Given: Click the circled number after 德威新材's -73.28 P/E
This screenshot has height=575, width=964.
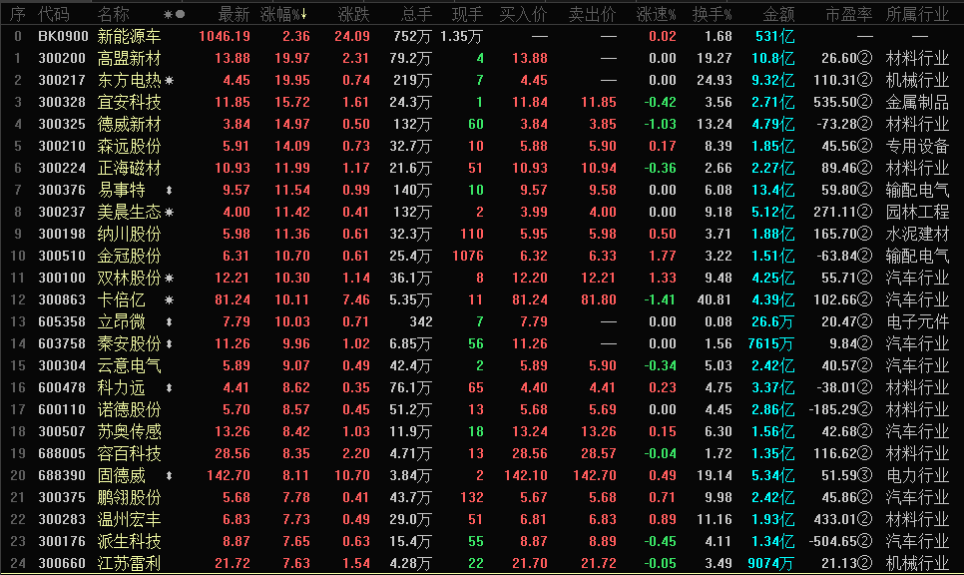Looking at the screenshot, I should (x=864, y=124).
